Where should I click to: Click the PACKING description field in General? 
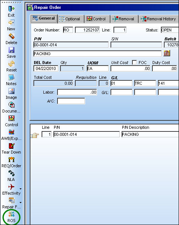[97, 54]
